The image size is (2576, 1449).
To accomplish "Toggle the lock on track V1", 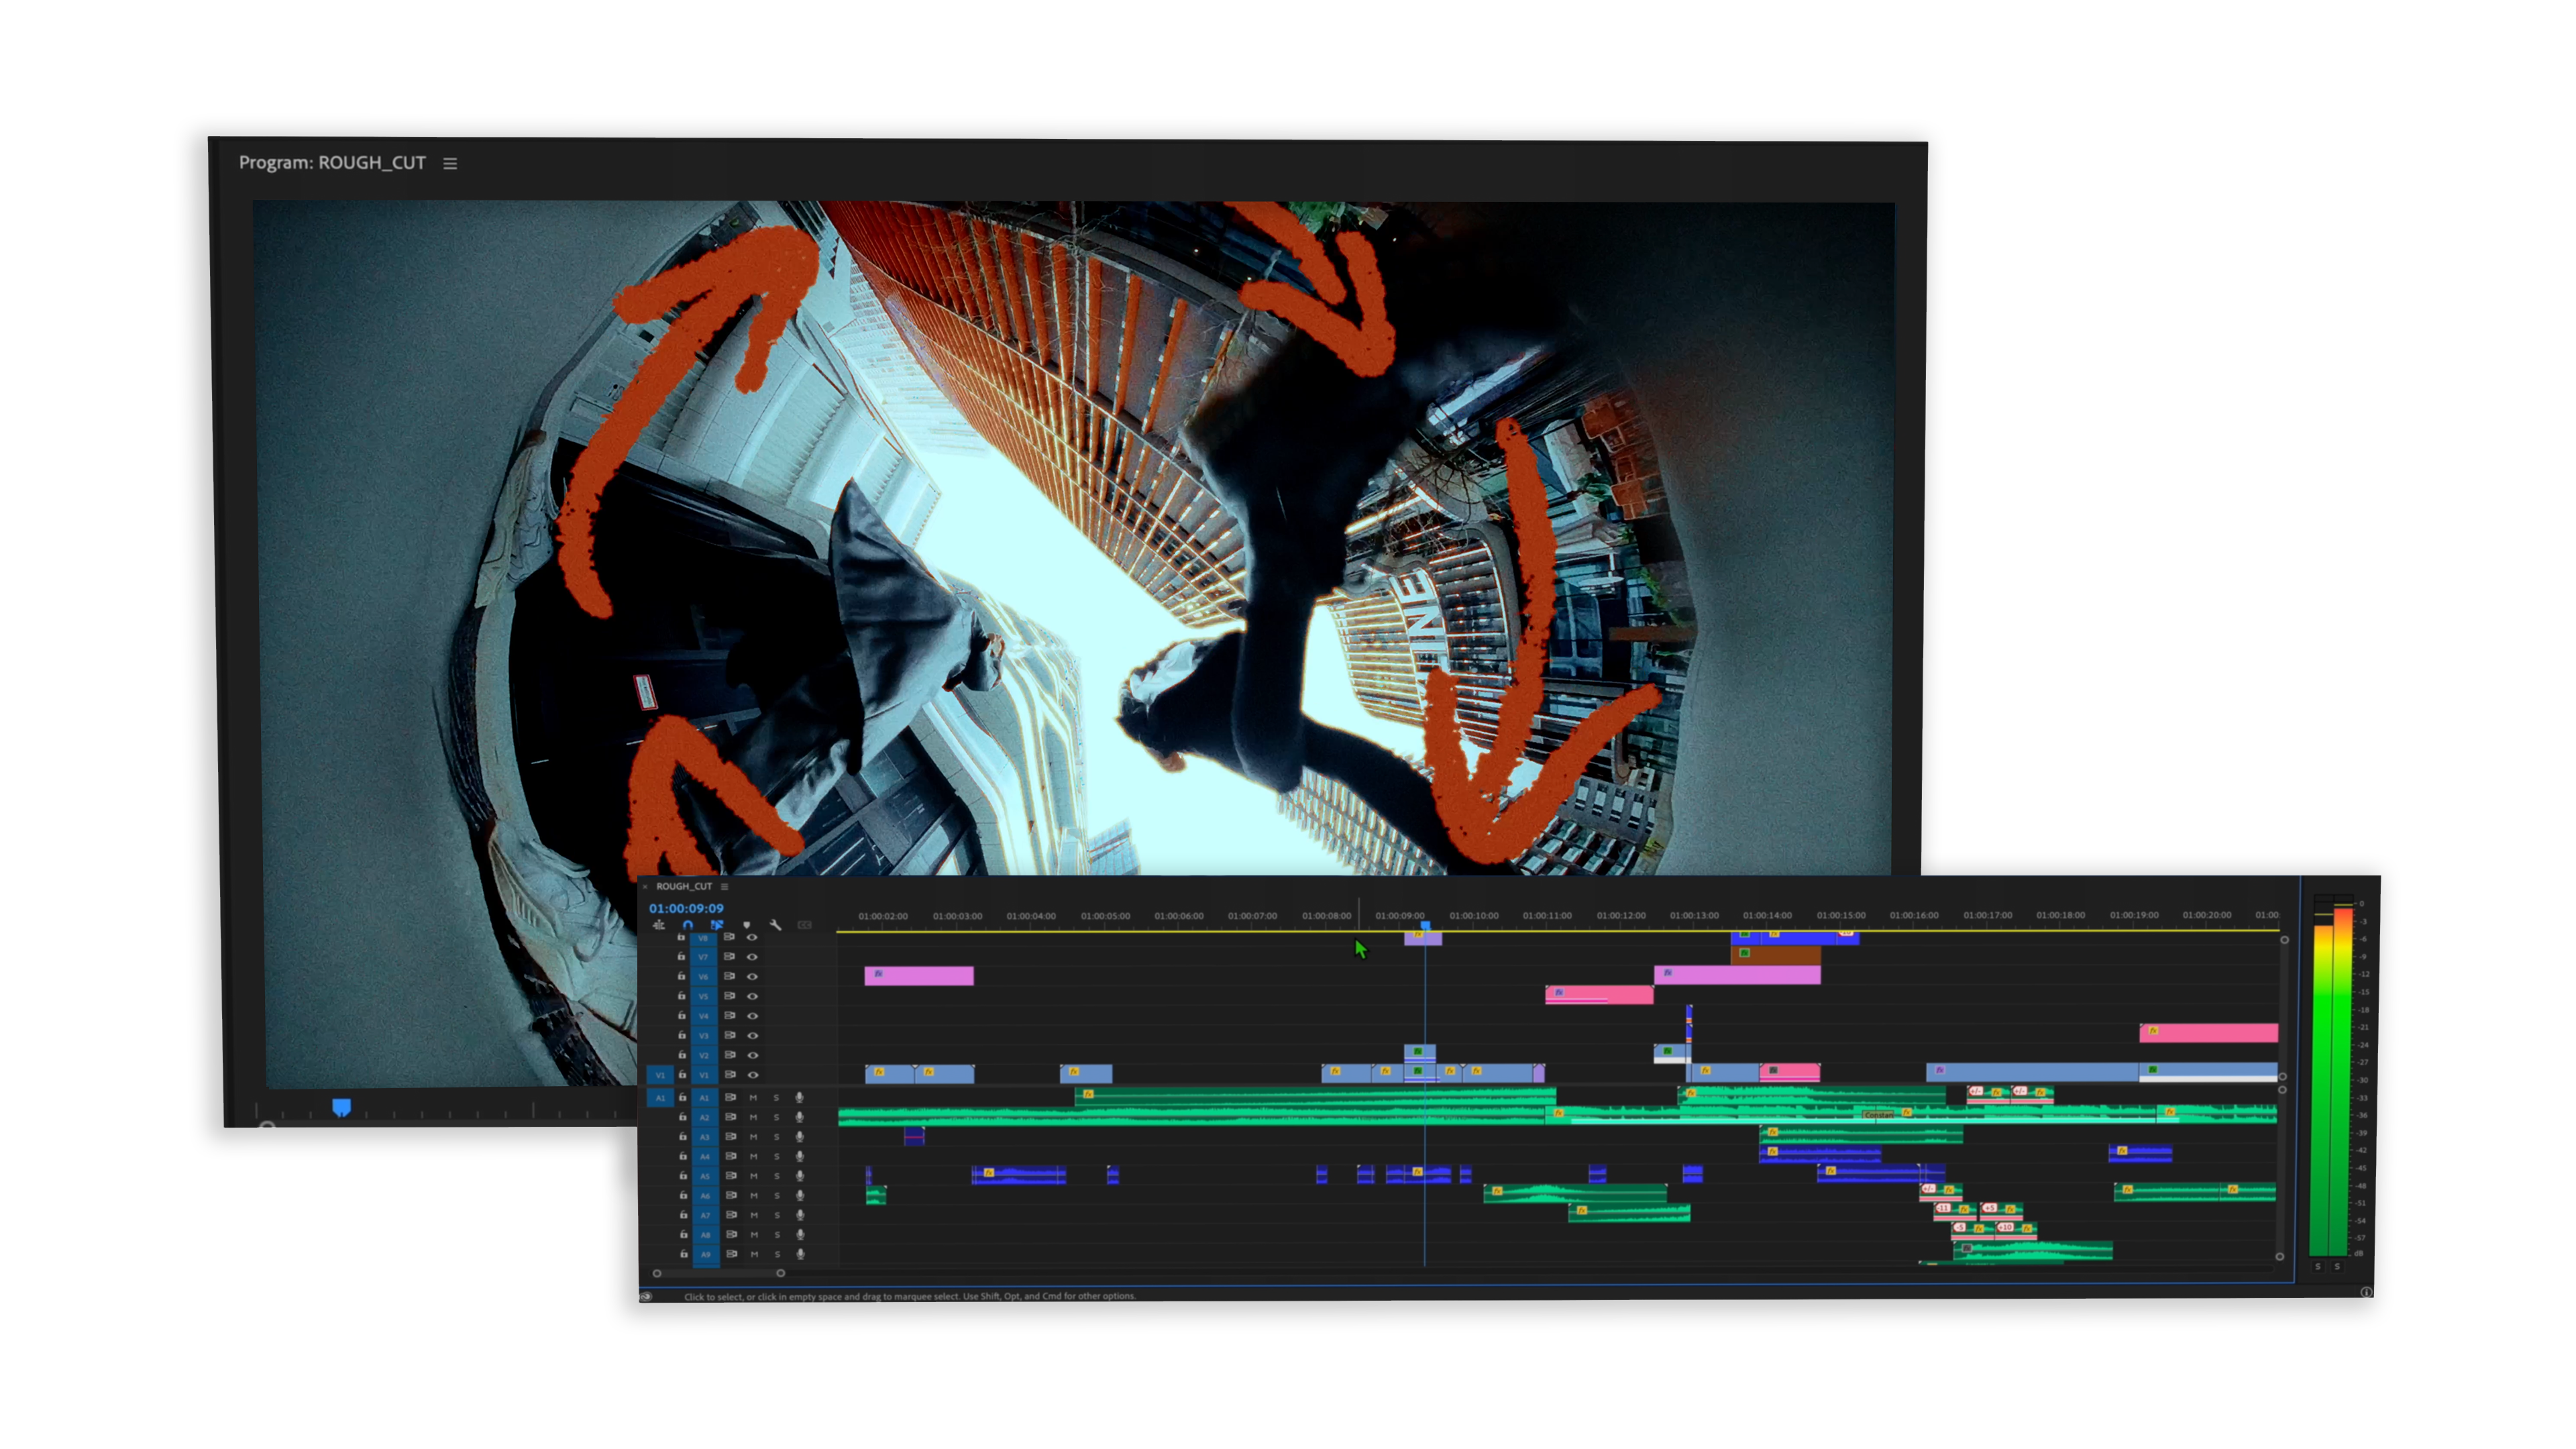I will coord(682,1075).
